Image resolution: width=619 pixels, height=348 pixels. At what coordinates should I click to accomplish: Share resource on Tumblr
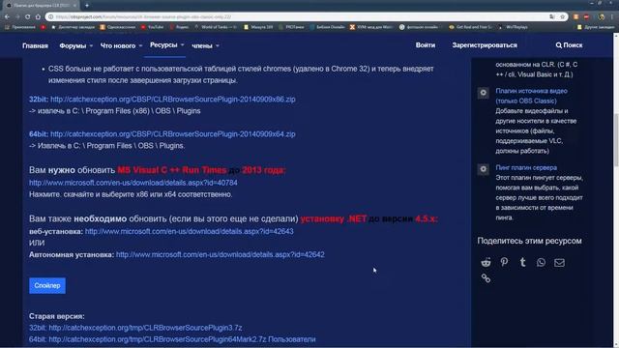click(x=522, y=262)
